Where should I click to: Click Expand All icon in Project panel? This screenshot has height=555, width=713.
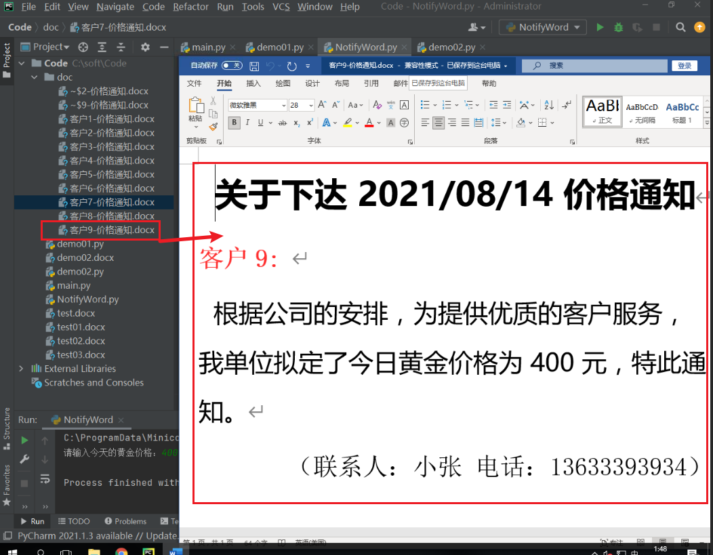pyautogui.click(x=102, y=47)
